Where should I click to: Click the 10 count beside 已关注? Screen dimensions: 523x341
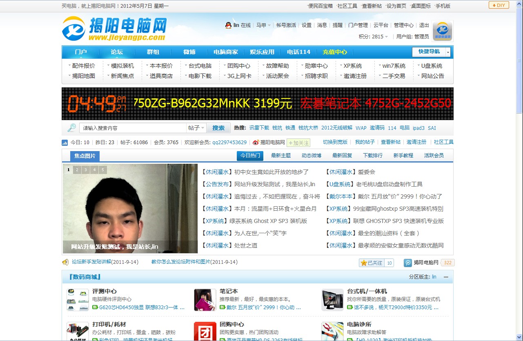tap(389, 263)
